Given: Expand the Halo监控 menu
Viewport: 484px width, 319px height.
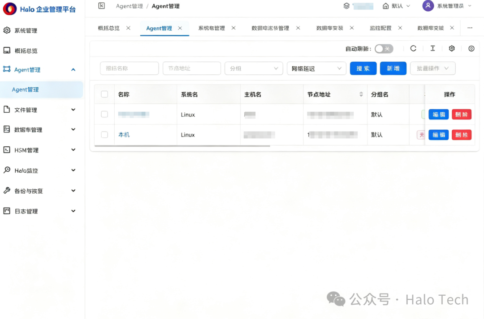Looking at the screenshot, I should [73, 170].
